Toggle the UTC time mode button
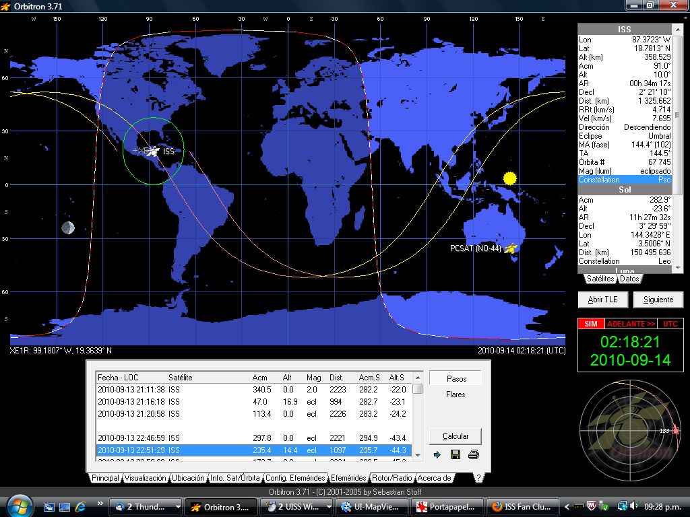 coord(670,324)
